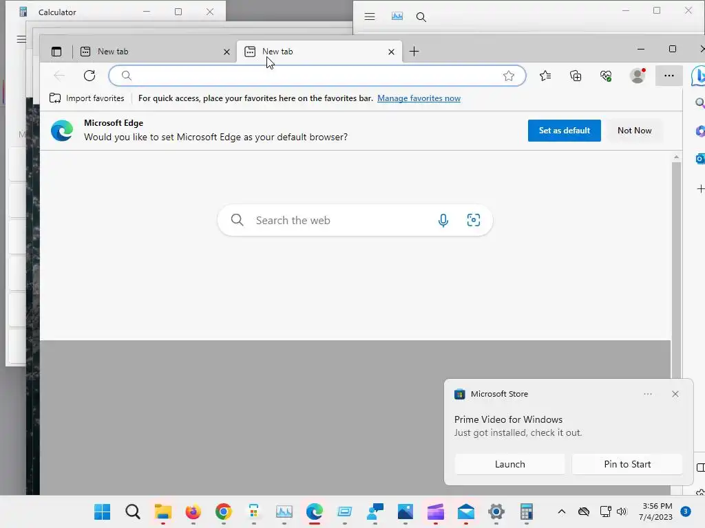Click the Refresh page button
705x528 pixels.
[x=90, y=76]
